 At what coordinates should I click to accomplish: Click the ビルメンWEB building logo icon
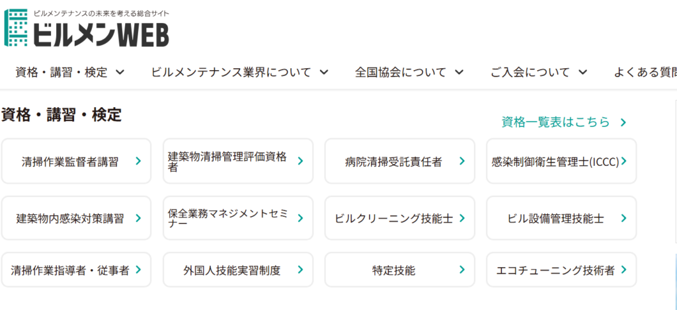coord(16,28)
